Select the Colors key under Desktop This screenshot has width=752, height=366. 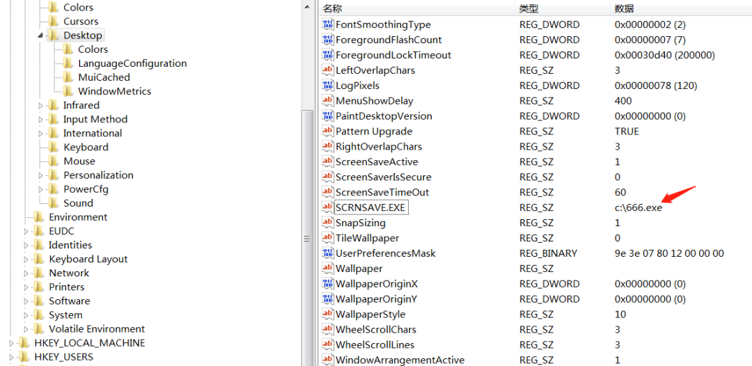[93, 49]
